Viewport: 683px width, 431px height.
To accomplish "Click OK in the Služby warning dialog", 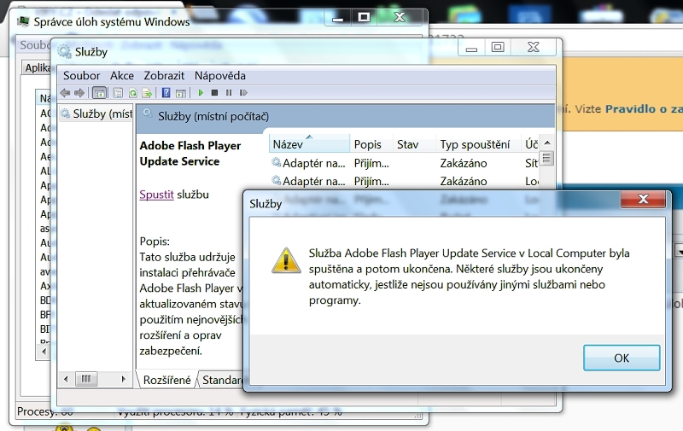I will pyautogui.click(x=621, y=358).
